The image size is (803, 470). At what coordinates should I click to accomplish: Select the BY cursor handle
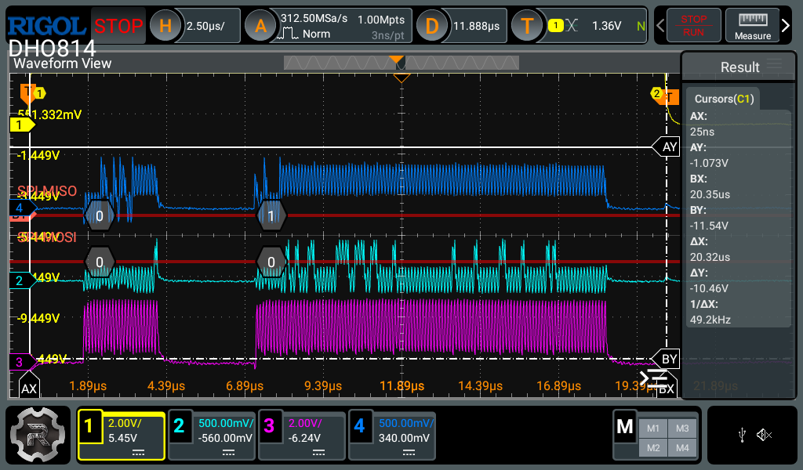(667, 359)
